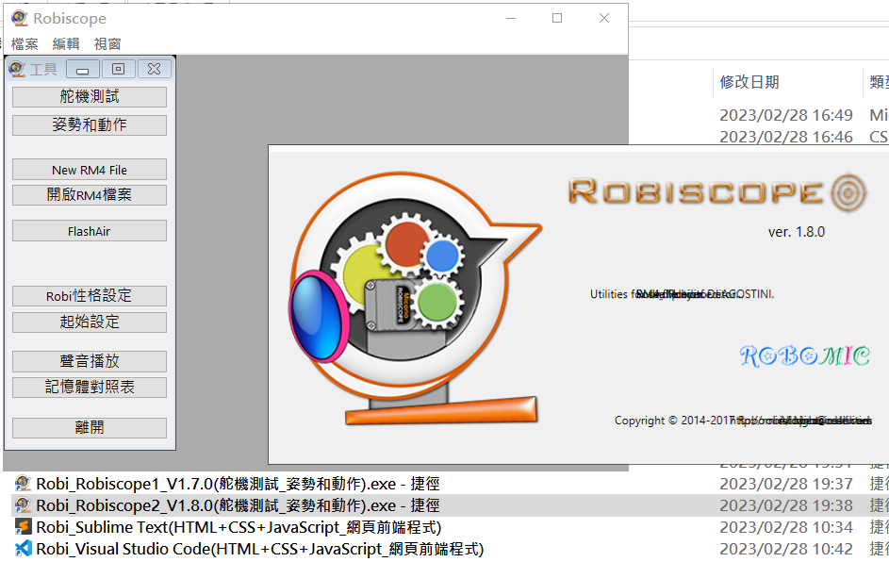This screenshot has height=562, width=889.
Task: Click the 舵機測試 button
Action: tap(90, 96)
